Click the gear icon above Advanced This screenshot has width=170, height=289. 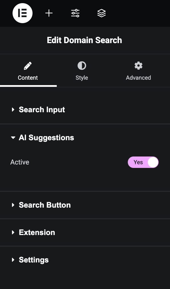(x=138, y=65)
